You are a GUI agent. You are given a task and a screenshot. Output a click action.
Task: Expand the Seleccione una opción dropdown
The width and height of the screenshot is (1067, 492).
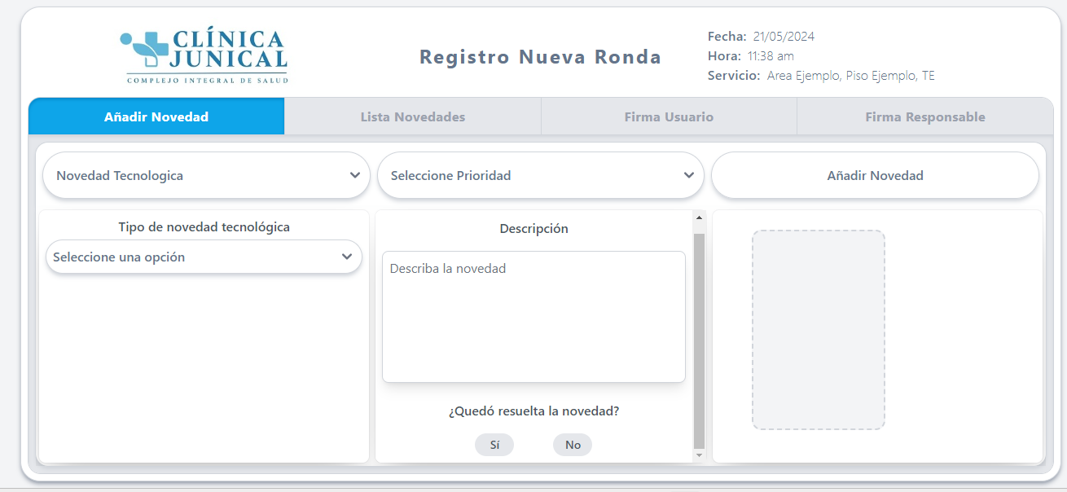[204, 257]
